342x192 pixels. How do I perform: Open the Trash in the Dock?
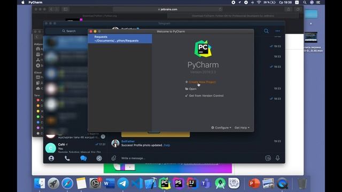point(302,183)
